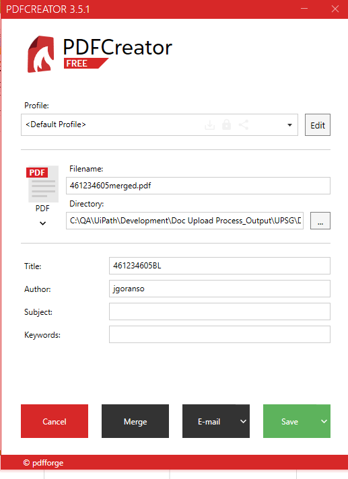Click the share icon in the profile box
348x479 pixels.
244,124
